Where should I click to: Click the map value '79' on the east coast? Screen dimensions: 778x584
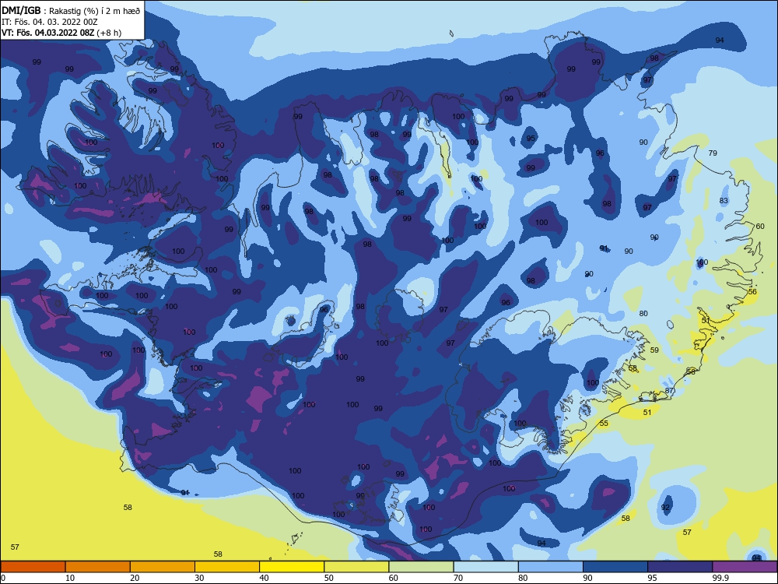[713, 153]
